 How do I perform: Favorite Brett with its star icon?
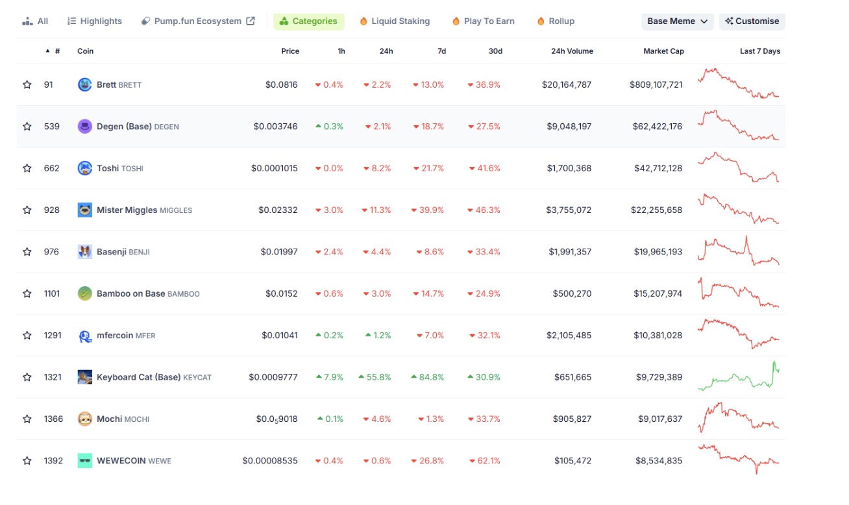pyautogui.click(x=27, y=84)
